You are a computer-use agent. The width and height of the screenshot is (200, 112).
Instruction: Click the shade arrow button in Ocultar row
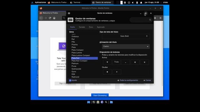[117, 72]
